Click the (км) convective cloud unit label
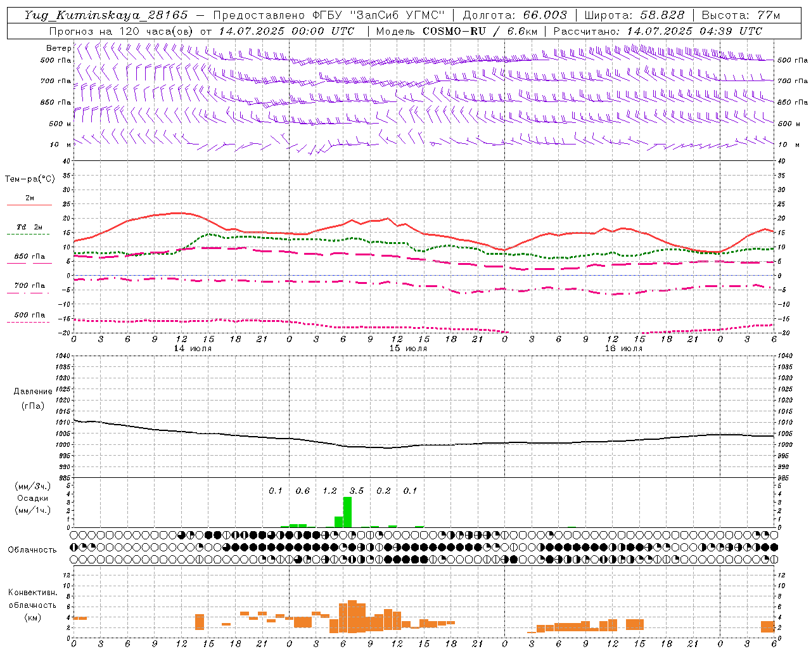This screenshot has width=811, height=649. click(32, 617)
